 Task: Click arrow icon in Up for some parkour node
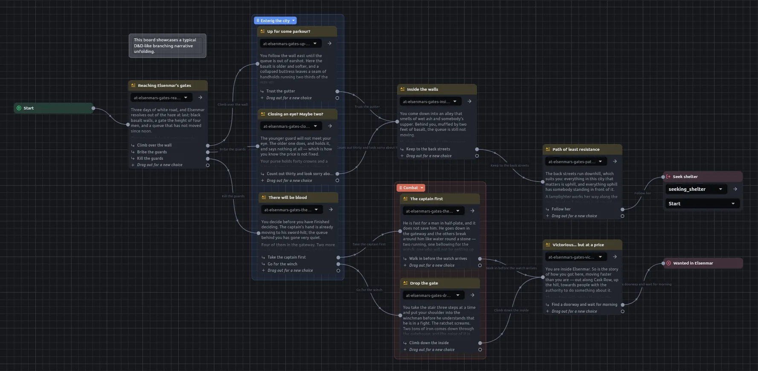[x=329, y=43]
